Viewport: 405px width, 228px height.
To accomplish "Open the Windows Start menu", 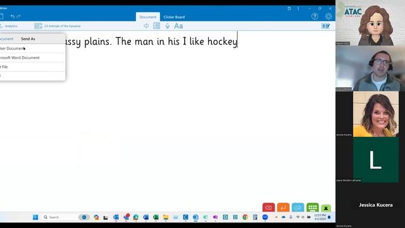I will [x=35, y=217].
